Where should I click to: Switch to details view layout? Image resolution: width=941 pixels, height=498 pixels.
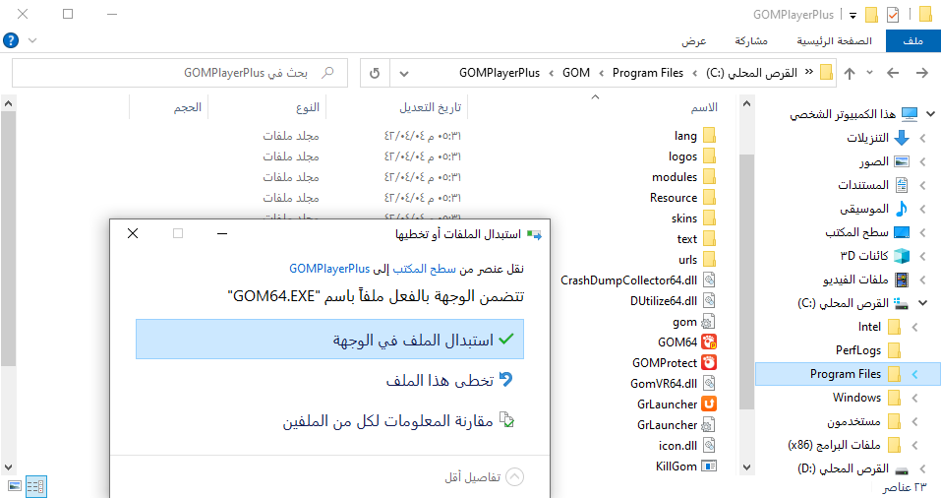coord(35,486)
